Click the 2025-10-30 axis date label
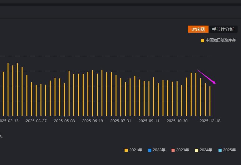 (x=177, y=121)
